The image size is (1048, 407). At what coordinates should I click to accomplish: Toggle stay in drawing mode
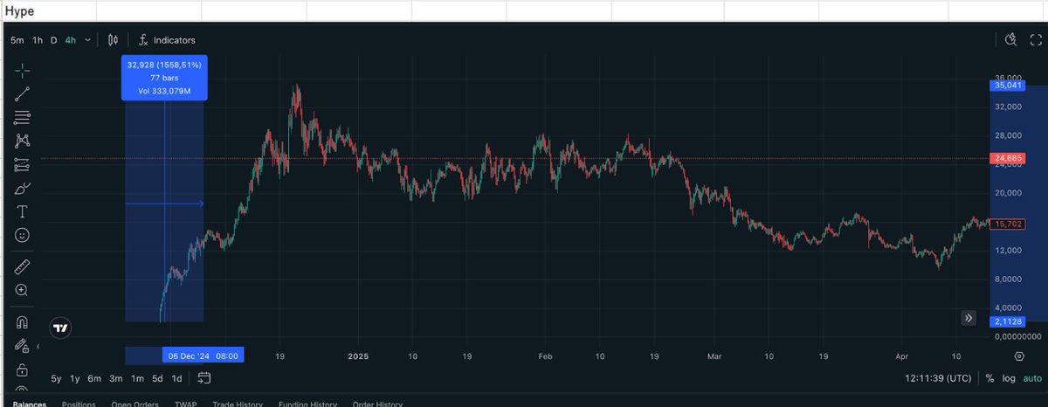click(x=22, y=346)
